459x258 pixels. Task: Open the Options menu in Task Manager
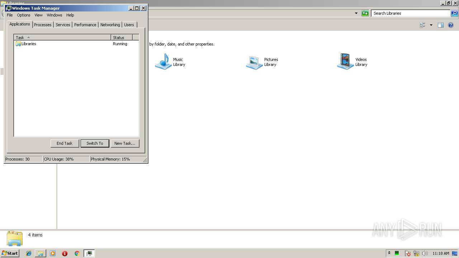(24, 15)
